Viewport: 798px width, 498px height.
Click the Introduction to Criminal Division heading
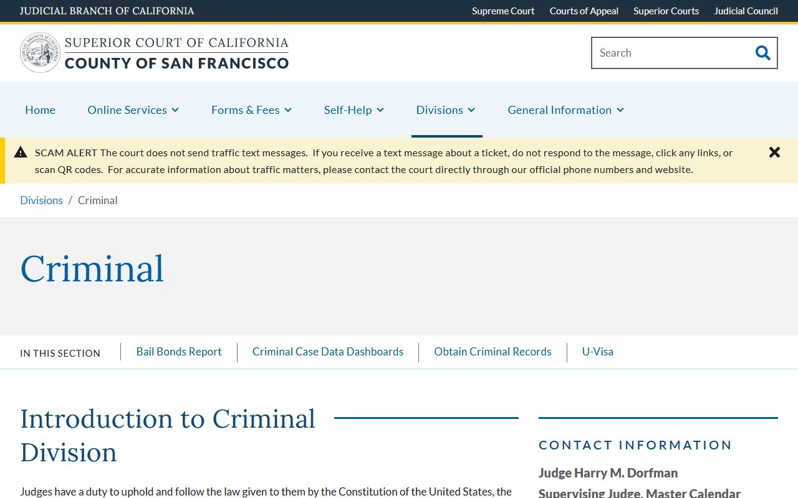pyautogui.click(x=168, y=435)
